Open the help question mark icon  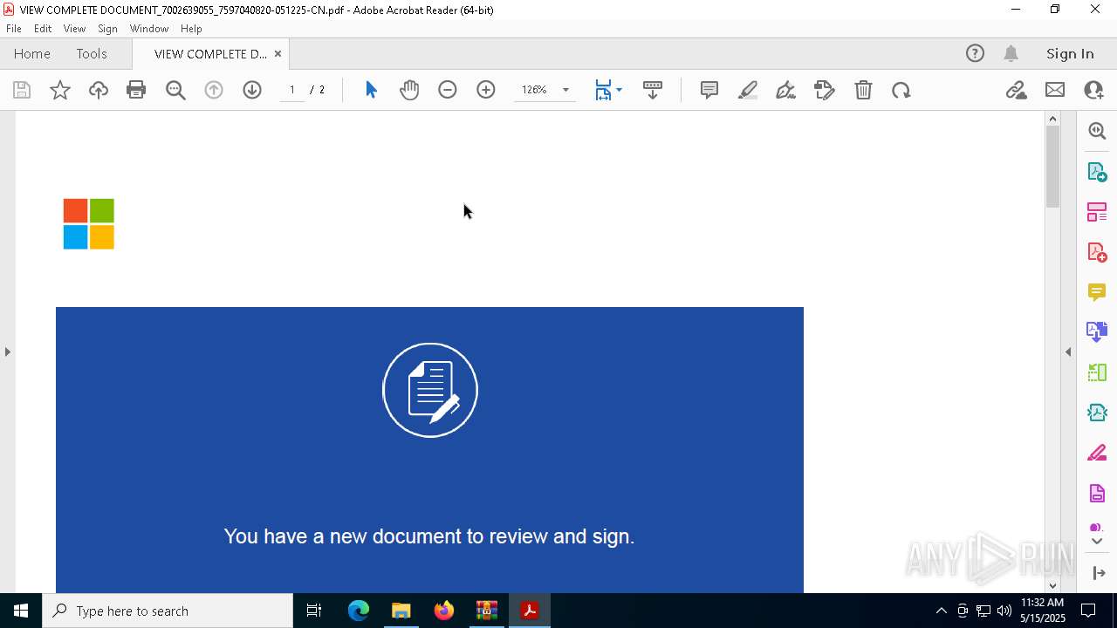(975, 54)
